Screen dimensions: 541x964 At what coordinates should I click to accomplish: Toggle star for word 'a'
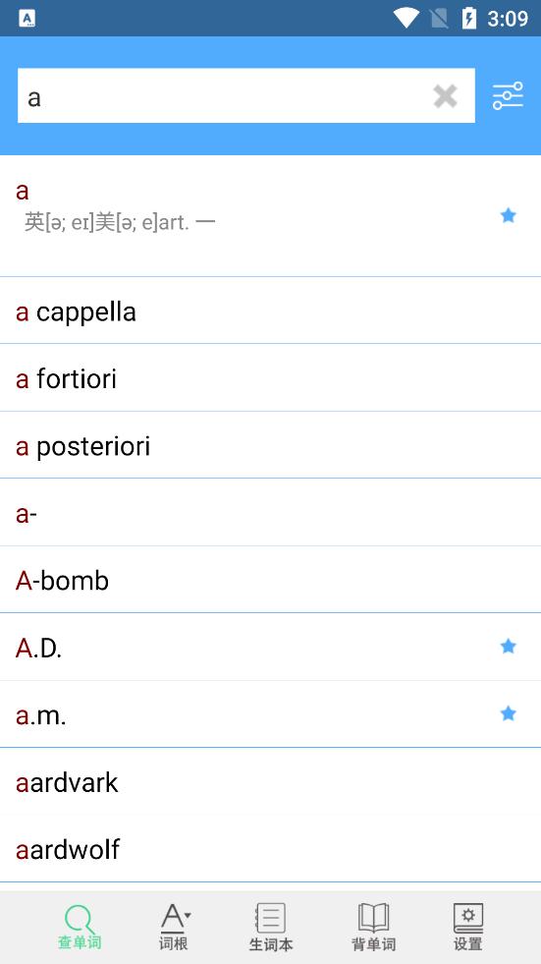508,215
